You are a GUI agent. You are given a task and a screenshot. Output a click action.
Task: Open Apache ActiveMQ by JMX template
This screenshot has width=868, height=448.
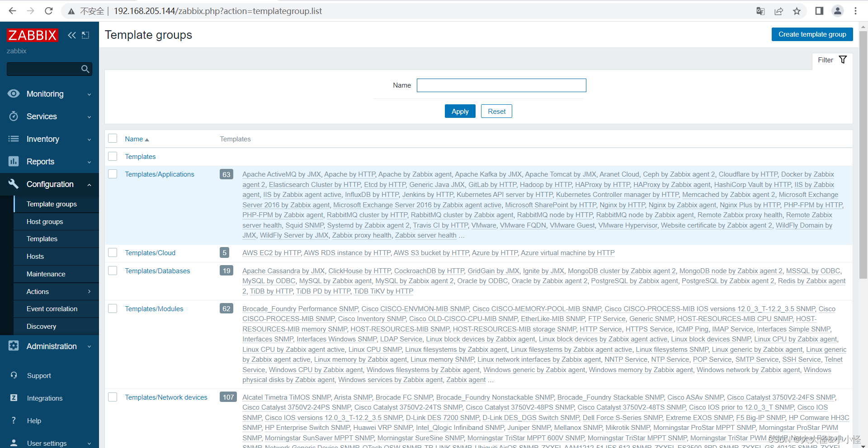[281, 174]
